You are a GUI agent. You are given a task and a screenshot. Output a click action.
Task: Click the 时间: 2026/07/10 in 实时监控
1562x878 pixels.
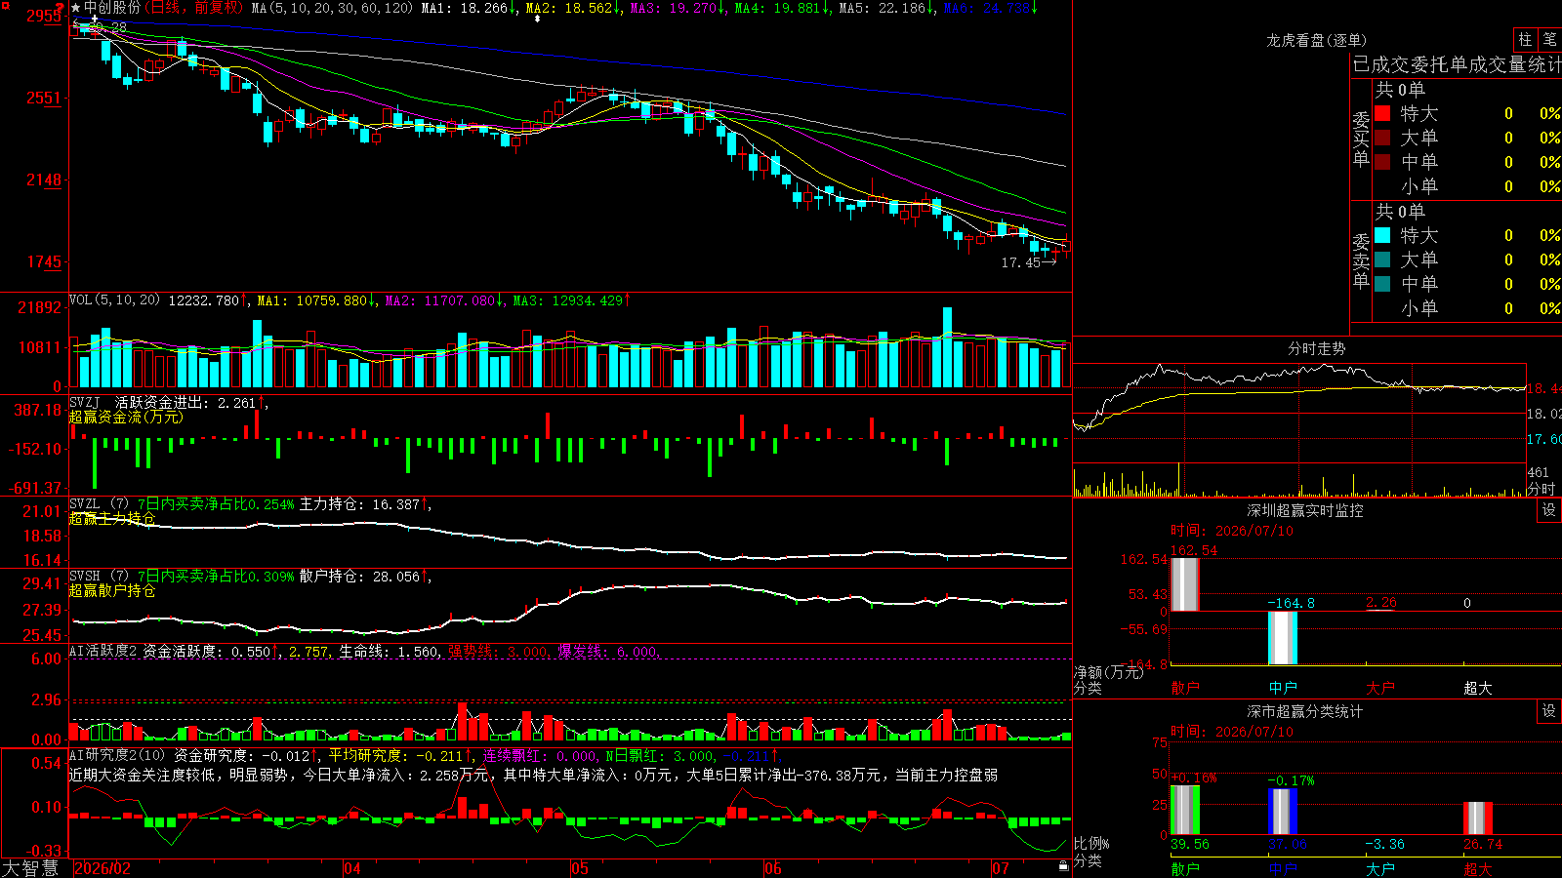(1232, 531)
